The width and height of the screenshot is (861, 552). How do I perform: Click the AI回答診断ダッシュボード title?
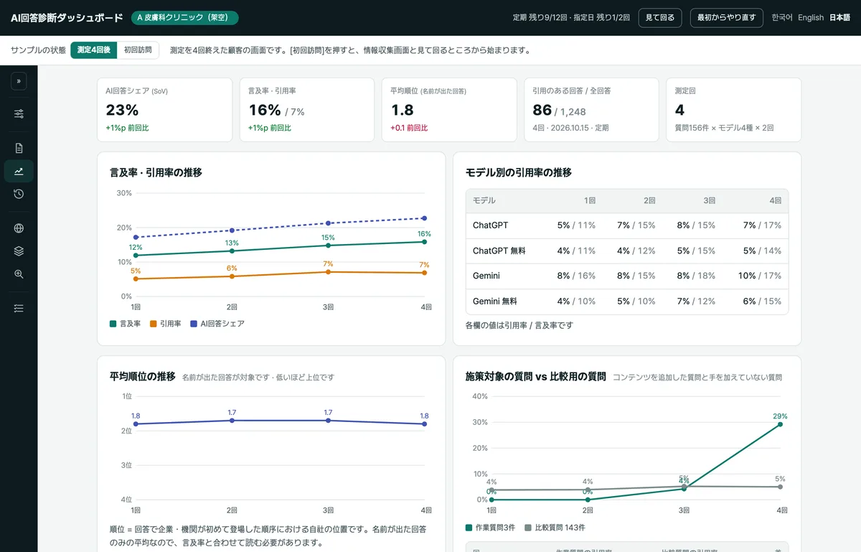pos(67,18)
